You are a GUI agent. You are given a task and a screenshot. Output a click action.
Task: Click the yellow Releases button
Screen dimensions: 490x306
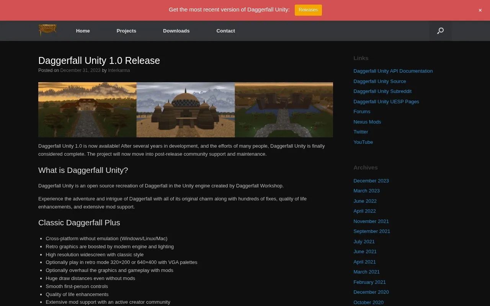(x=308, y=10)
